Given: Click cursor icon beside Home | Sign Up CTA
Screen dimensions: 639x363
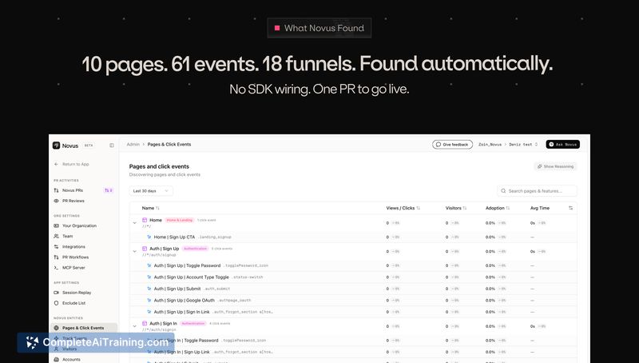Looking at the screenshot, I should pos(149,237).
